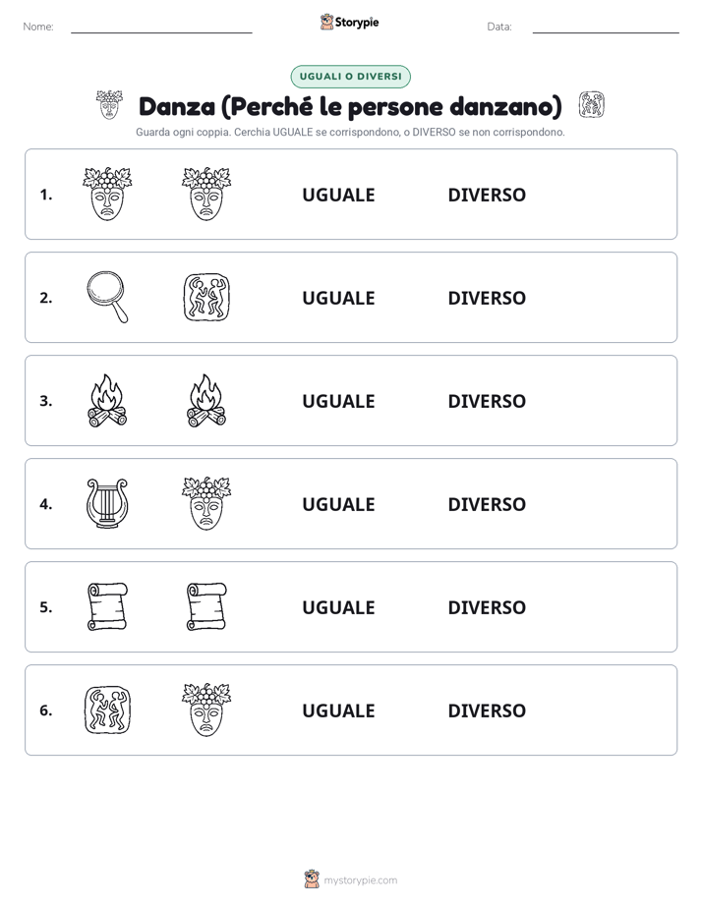Select UGUALE for row 1
The image size is (702, 908).
point(338,195)
